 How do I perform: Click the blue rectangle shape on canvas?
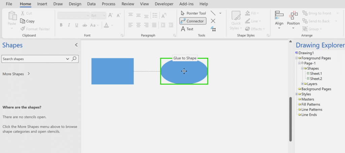(x=112, y=71)
